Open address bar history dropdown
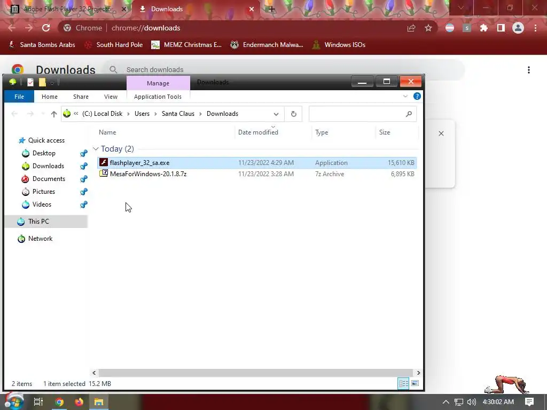 [x=276, y=114]
